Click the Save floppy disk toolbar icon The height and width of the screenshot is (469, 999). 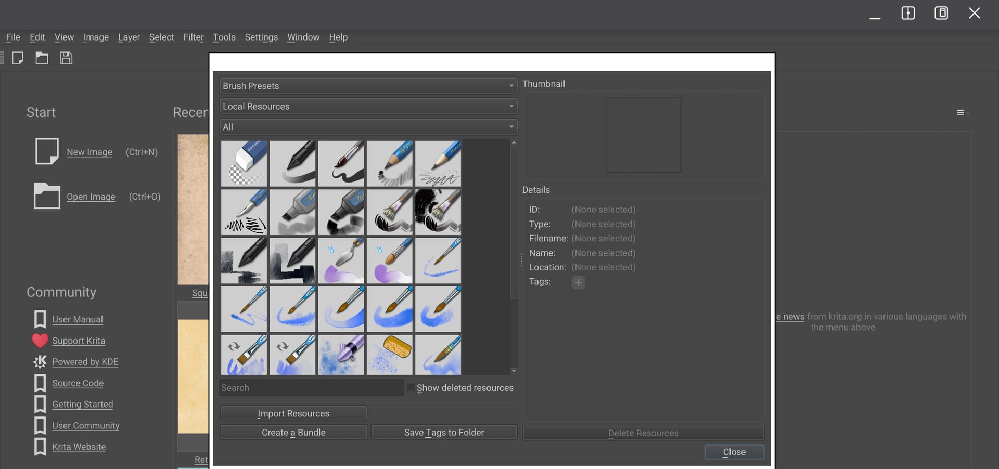(66, 58)
